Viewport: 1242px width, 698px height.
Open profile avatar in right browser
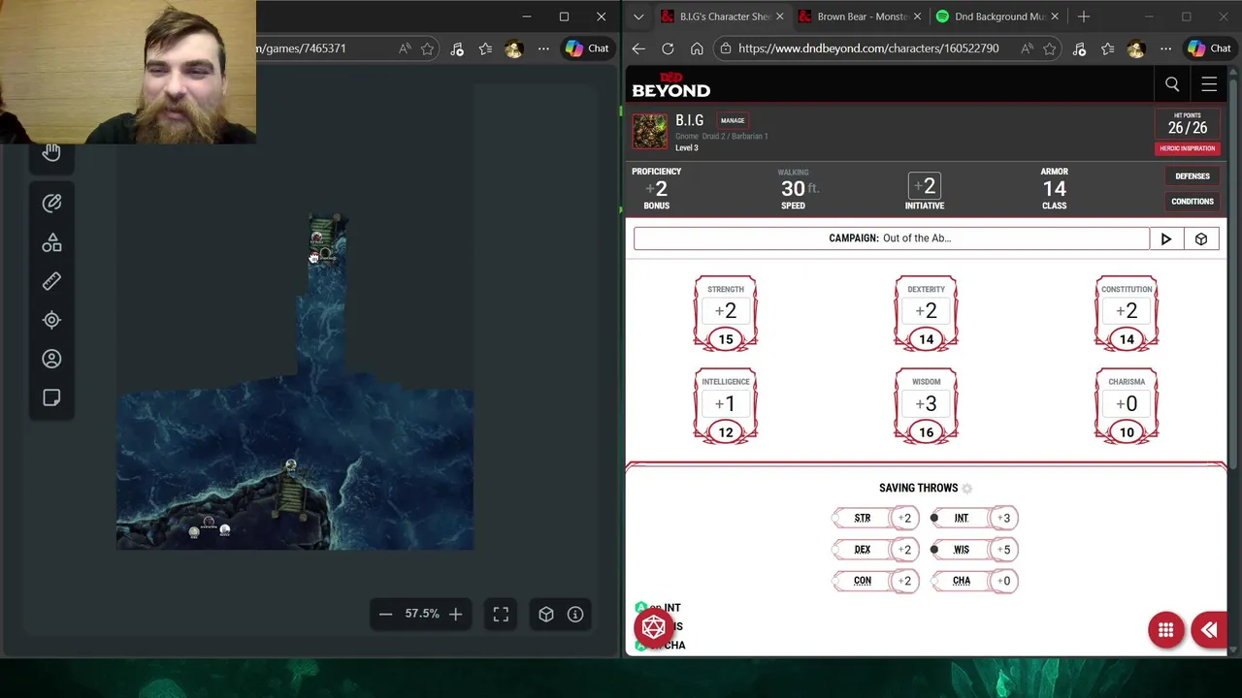[x=1136, y=48]
